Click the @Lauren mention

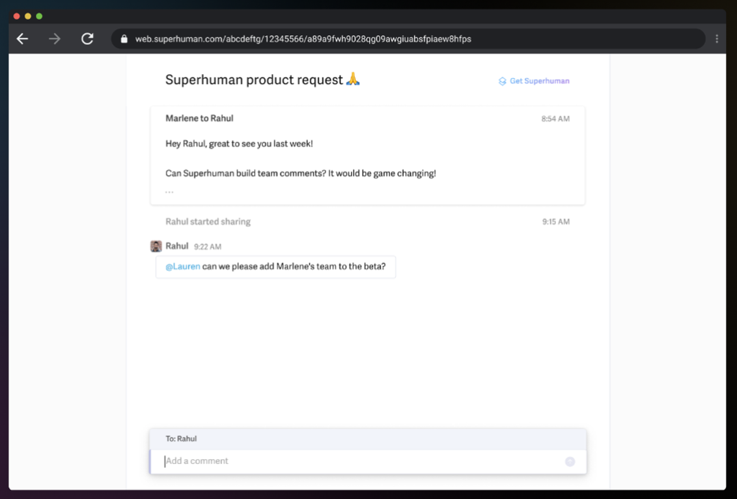pos(183,266)
